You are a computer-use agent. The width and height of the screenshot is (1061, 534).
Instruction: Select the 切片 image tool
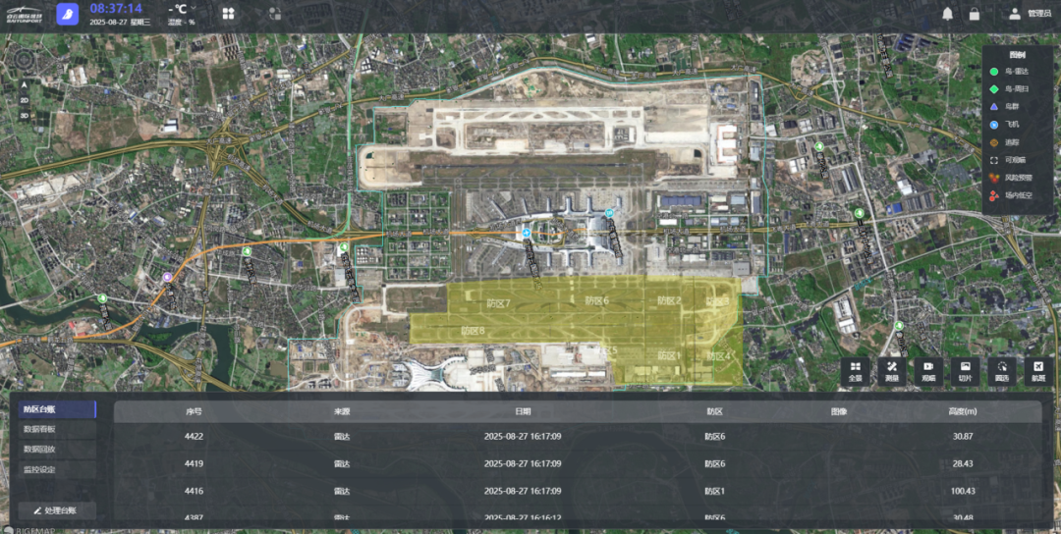965,371
